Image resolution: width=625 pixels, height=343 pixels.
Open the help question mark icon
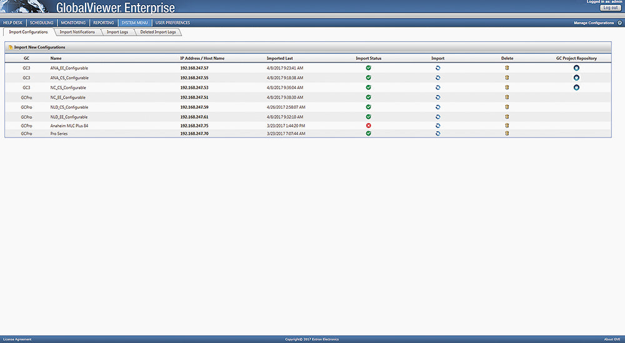click(620, 23)
